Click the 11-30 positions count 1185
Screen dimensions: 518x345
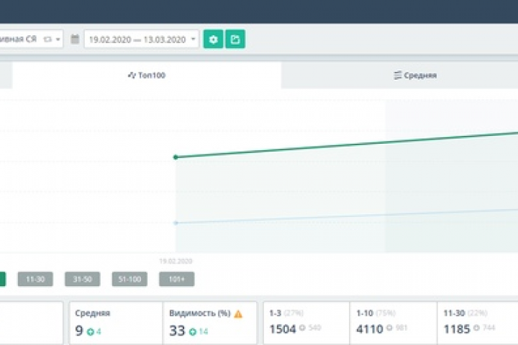click(x=457, y=329)
